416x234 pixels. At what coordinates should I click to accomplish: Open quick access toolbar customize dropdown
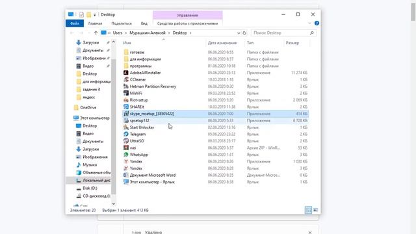click(x=95, y=14)
